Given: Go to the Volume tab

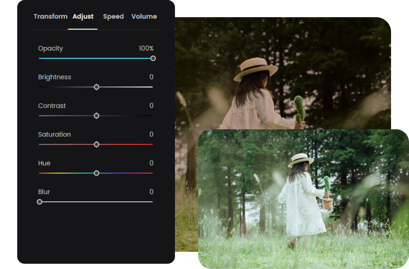Looking at the screenshot, I should [144, 16].
